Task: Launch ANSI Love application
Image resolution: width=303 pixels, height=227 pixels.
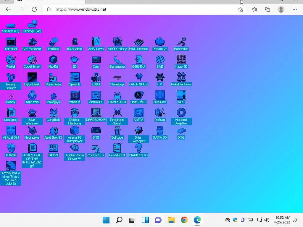Action: tap(96, 44)
